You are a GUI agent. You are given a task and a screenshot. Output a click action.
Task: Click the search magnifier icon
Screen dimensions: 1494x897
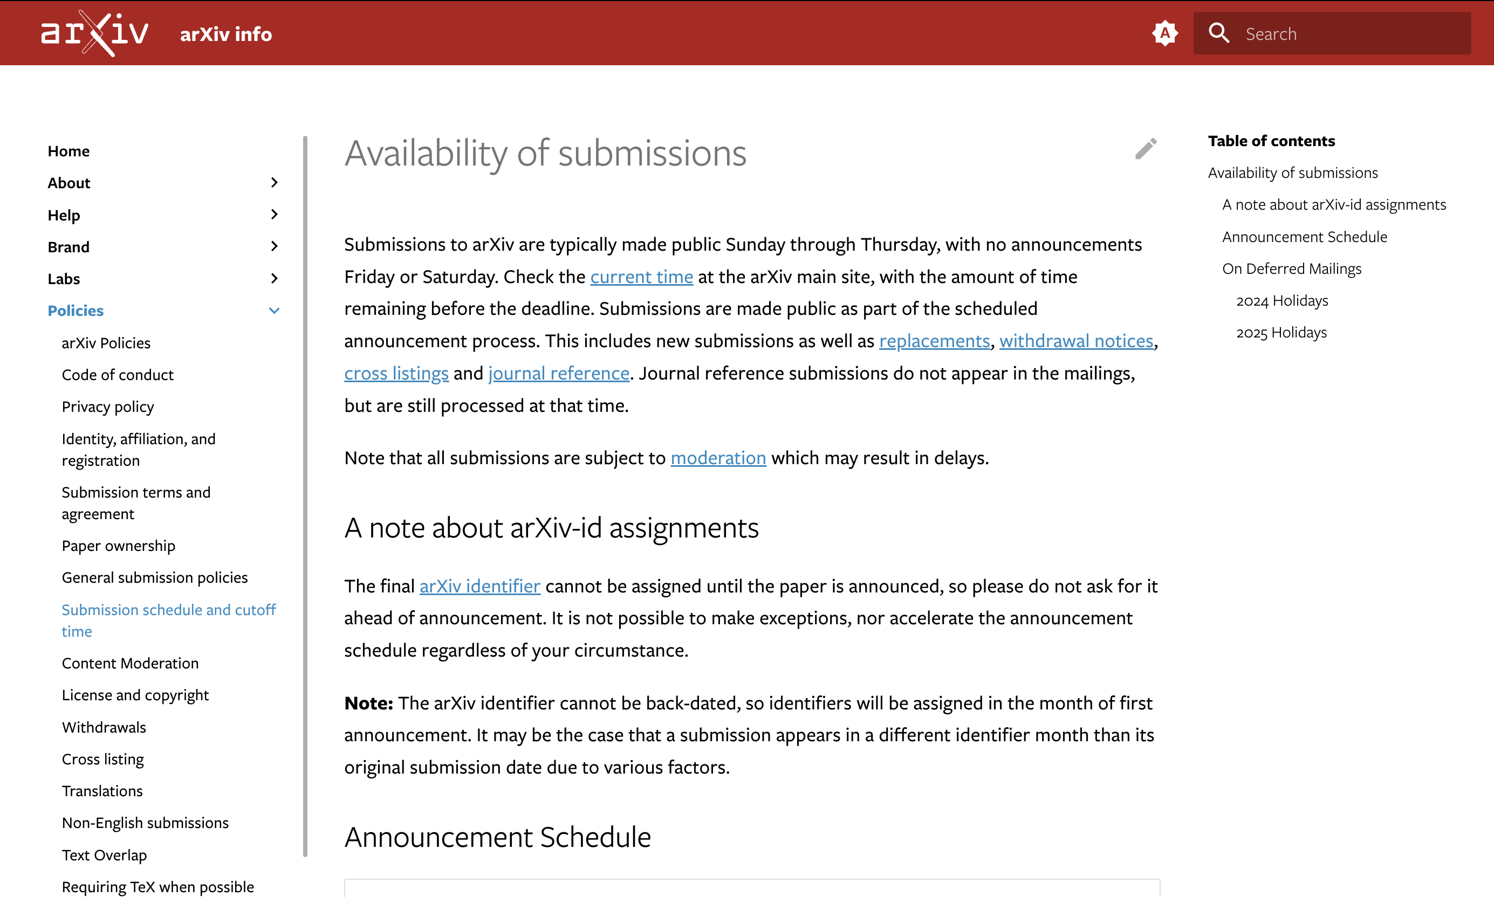(x=1219, y=33)
